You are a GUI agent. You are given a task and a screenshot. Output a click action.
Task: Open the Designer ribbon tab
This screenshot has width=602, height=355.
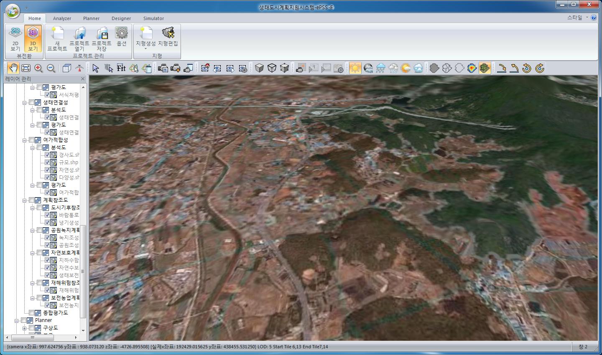121,18
